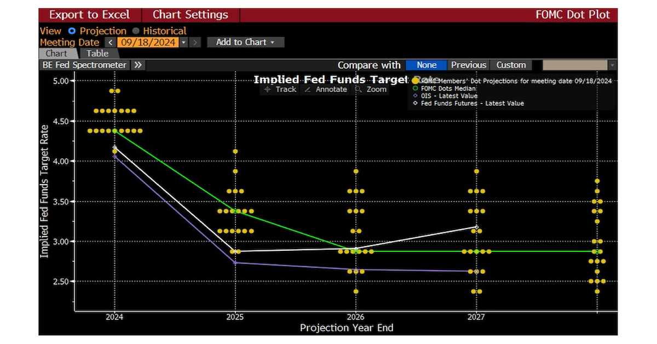
Task: Click the Track crosshair tool
Action: [x=280, y=89]
